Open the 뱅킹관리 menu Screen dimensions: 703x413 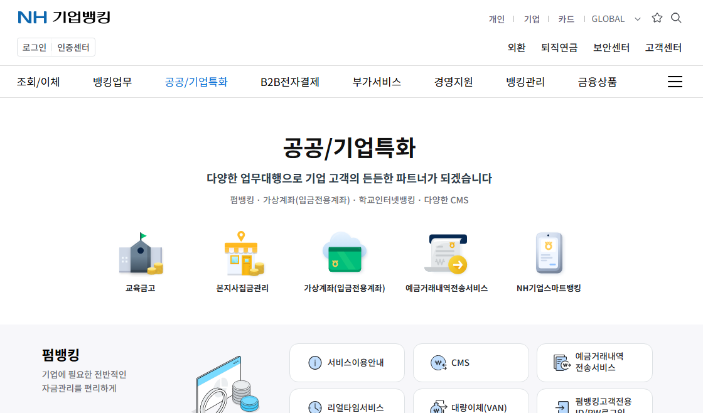pos(525,82)
